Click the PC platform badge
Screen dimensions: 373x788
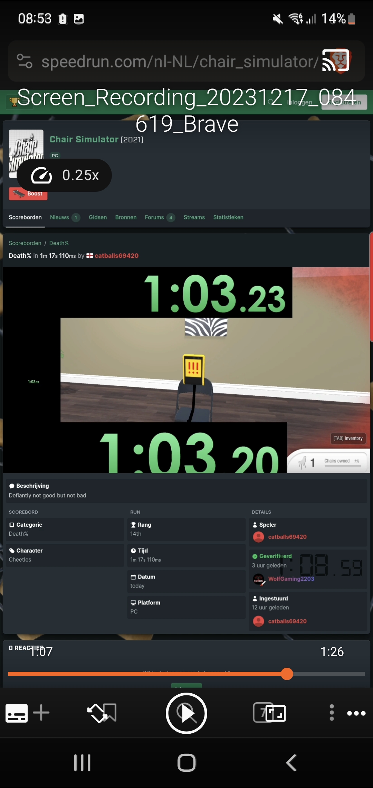pos(55,156)
